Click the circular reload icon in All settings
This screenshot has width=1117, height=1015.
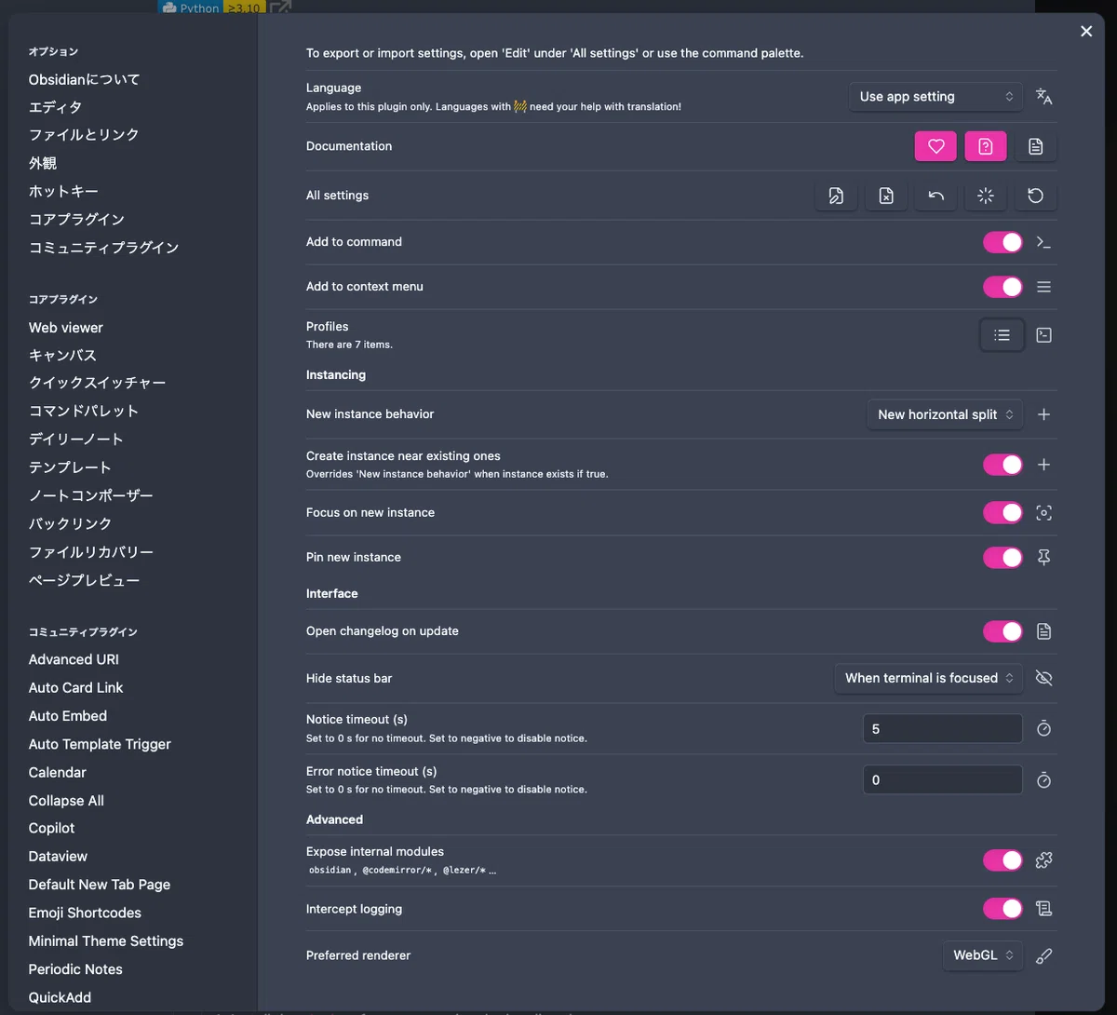[1035, 196]
